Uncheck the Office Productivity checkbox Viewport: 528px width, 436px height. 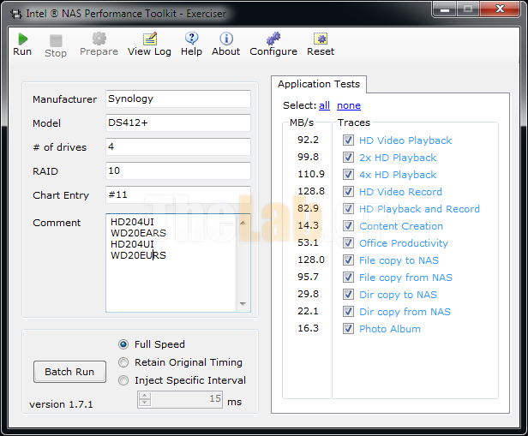click(348, 243)
